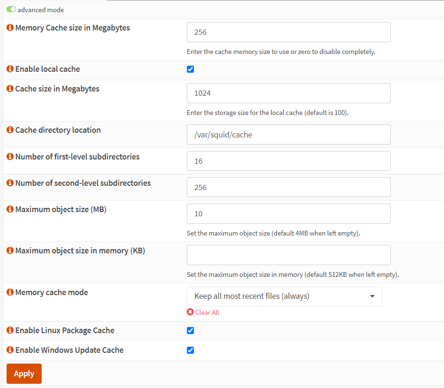The height and width of the screenshot is (388, 444).
Task: Open the Memory cache mode dropdown
Action: (x=284, y=297)
